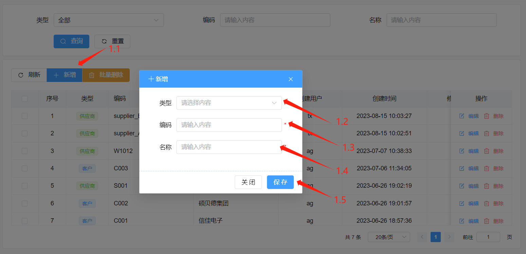
Task: Click the 刷新 refresh button
Action: [29, 75]
